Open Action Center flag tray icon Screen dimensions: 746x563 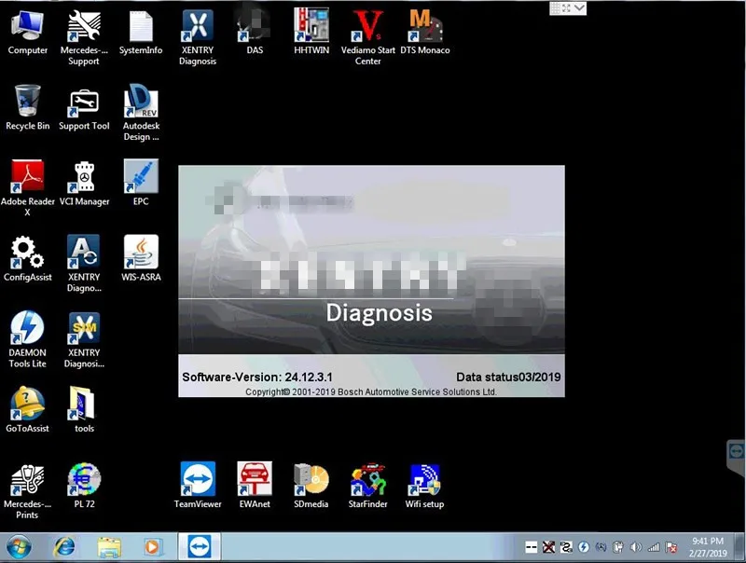click(671, 547)
